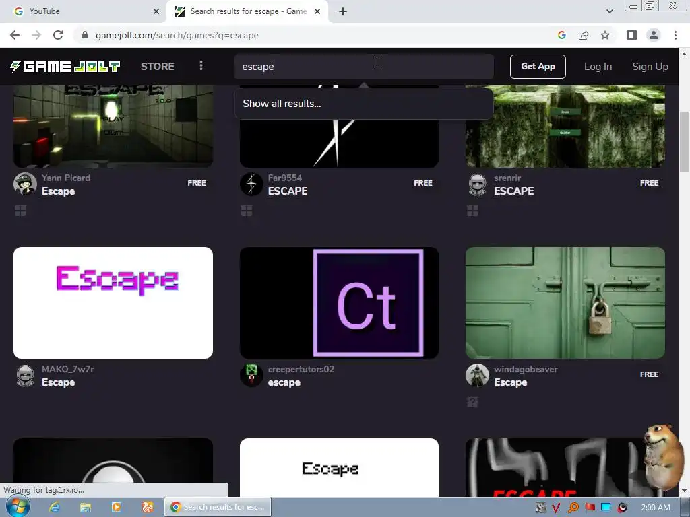Open the MAKO_7w7r username link
The height and width of the screenshot is (517, 690).
pos(68,369)
